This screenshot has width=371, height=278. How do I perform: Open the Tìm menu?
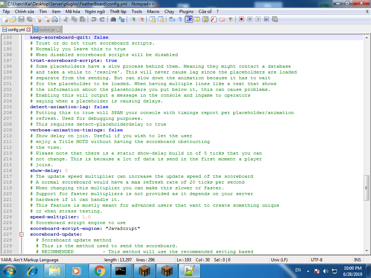click(43, 12)
